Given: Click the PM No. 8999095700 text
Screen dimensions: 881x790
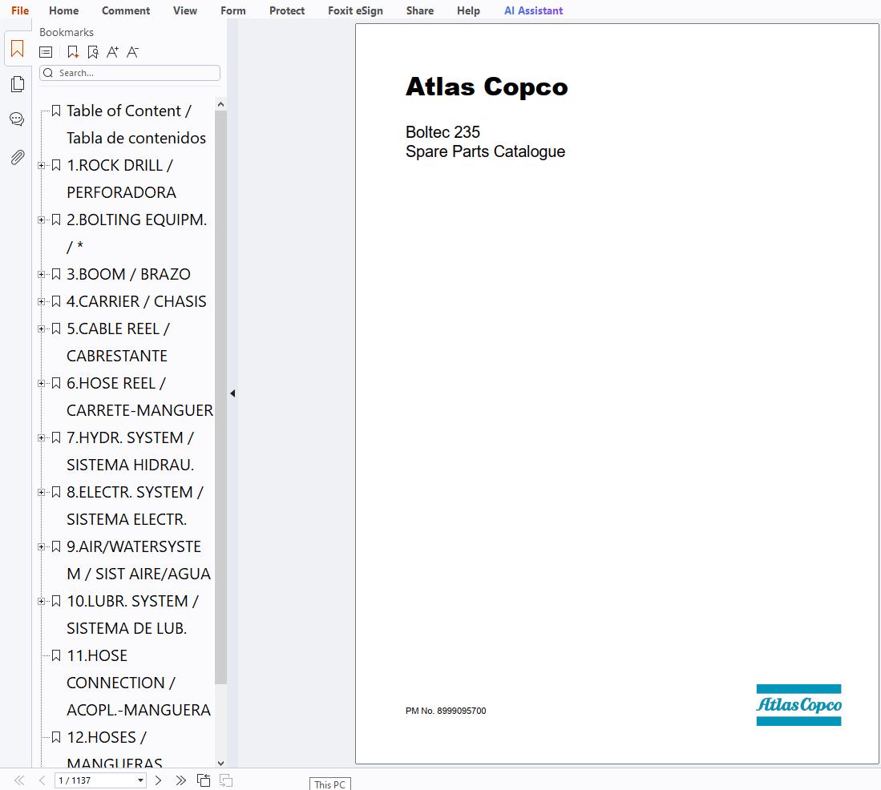Looking at the screenshot, I should 446,711.
